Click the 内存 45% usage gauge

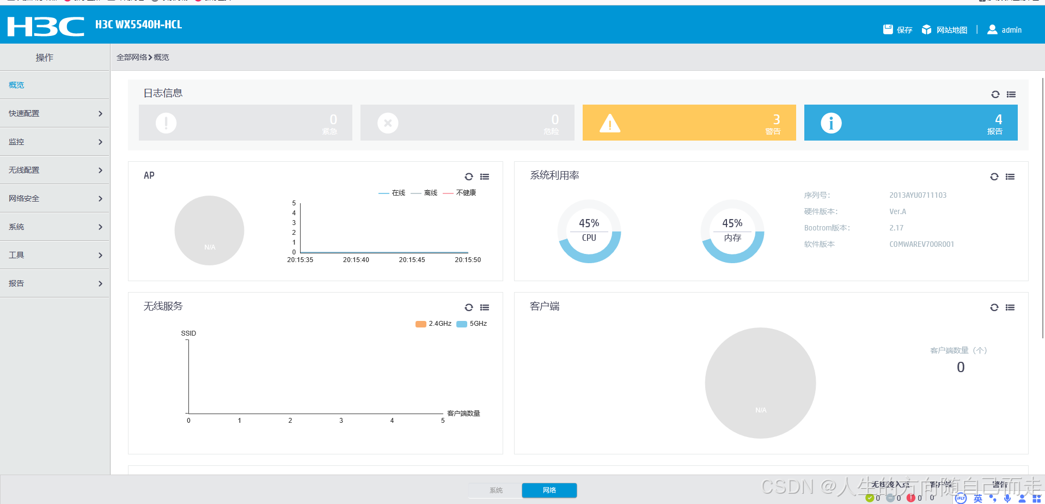coord(732,231)
